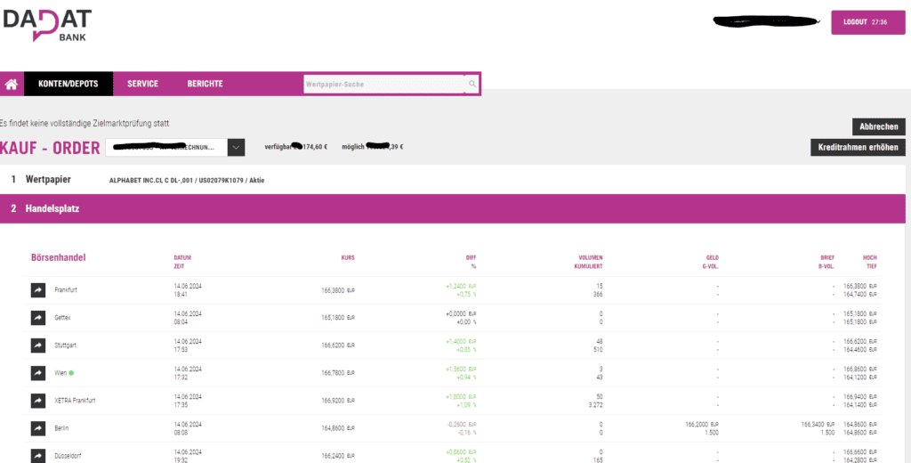Select Berlin exchange arrow icon

[x=38, y=428]
